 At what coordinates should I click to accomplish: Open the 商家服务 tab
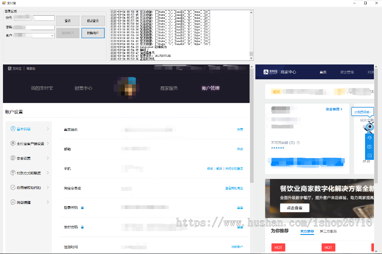point(169,88)
